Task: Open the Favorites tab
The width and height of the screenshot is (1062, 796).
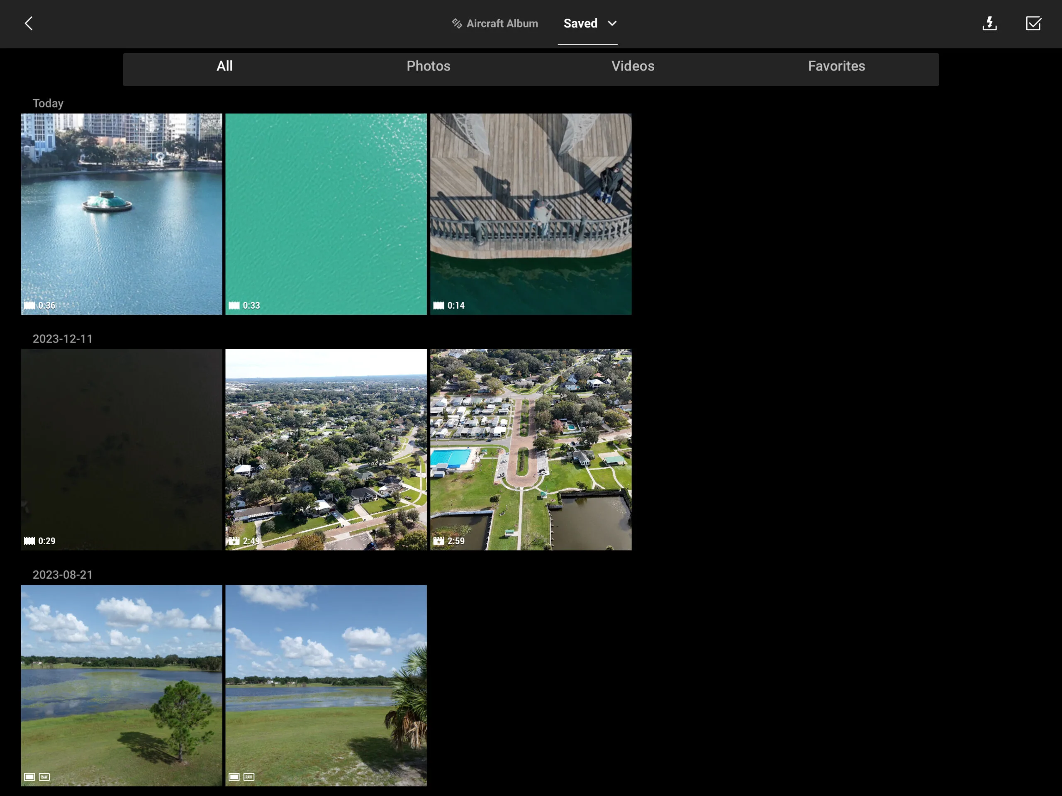Action: click(836, 66)
